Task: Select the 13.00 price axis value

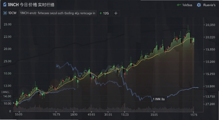Action: click(x=8, y=86)
